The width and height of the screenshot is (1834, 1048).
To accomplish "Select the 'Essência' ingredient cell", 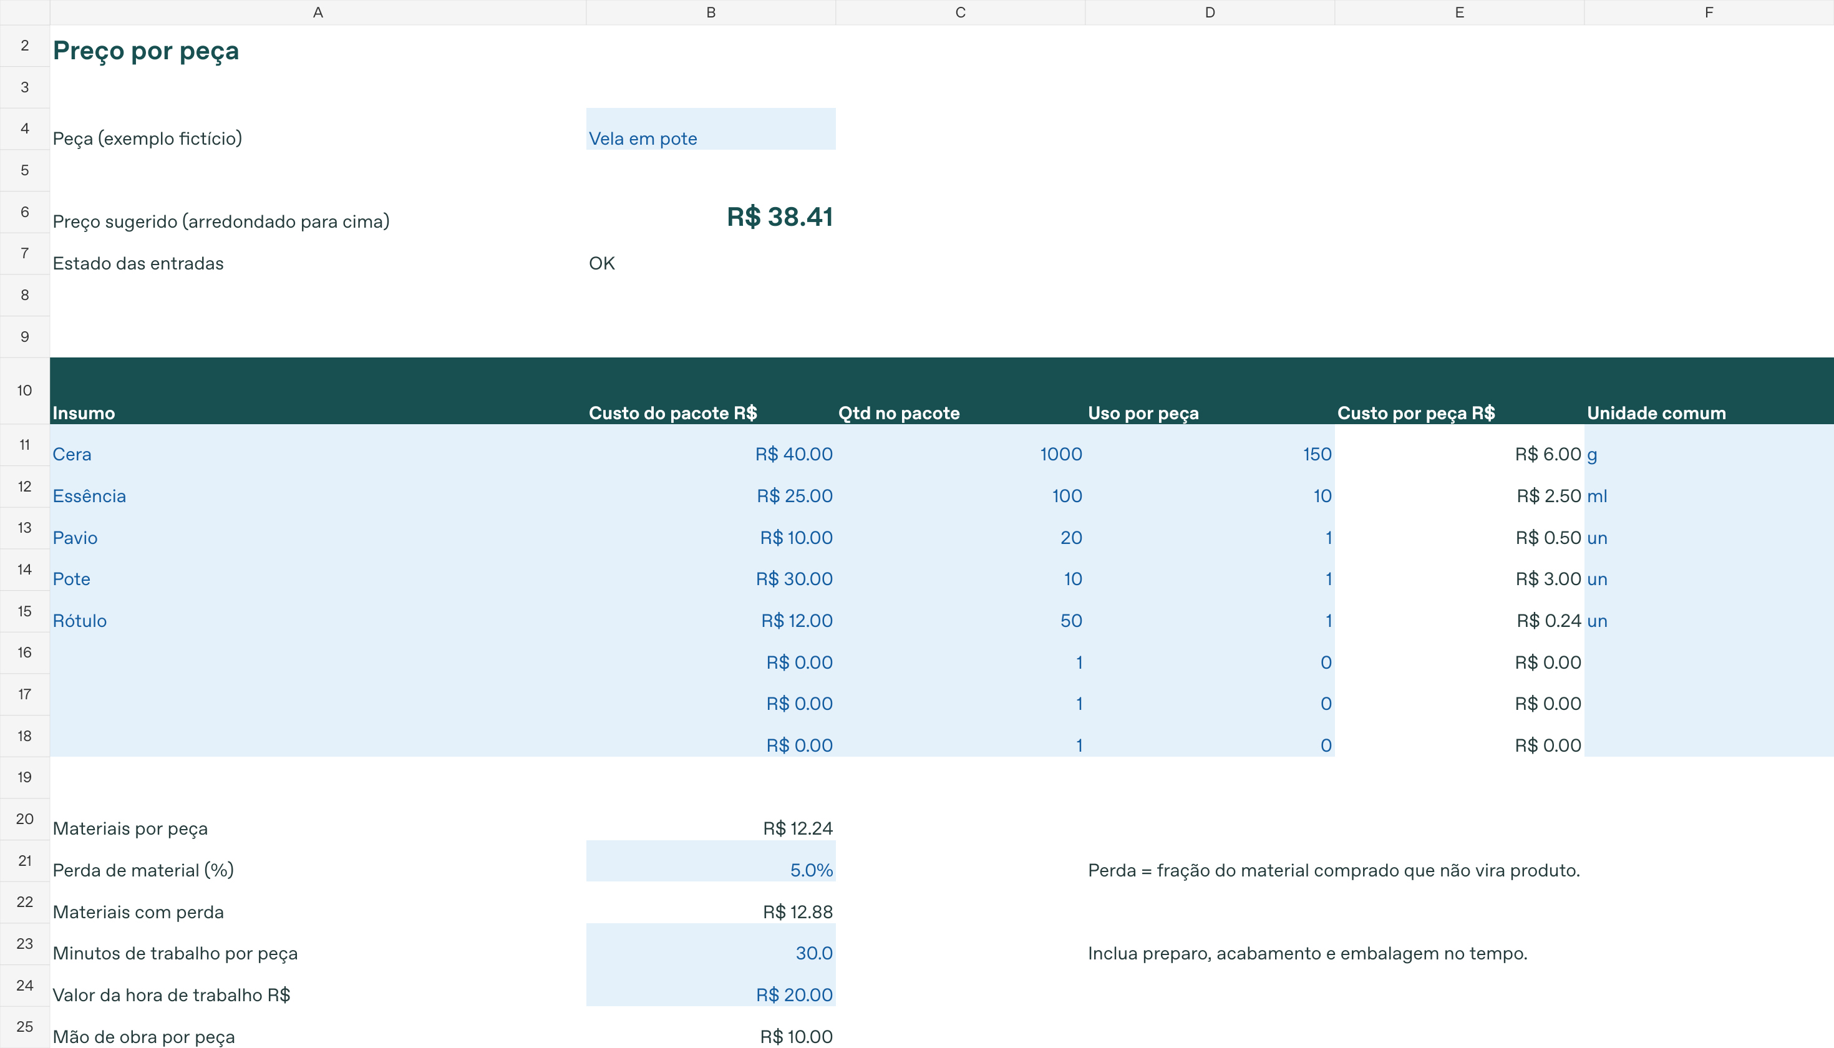I will pos(318,487).
